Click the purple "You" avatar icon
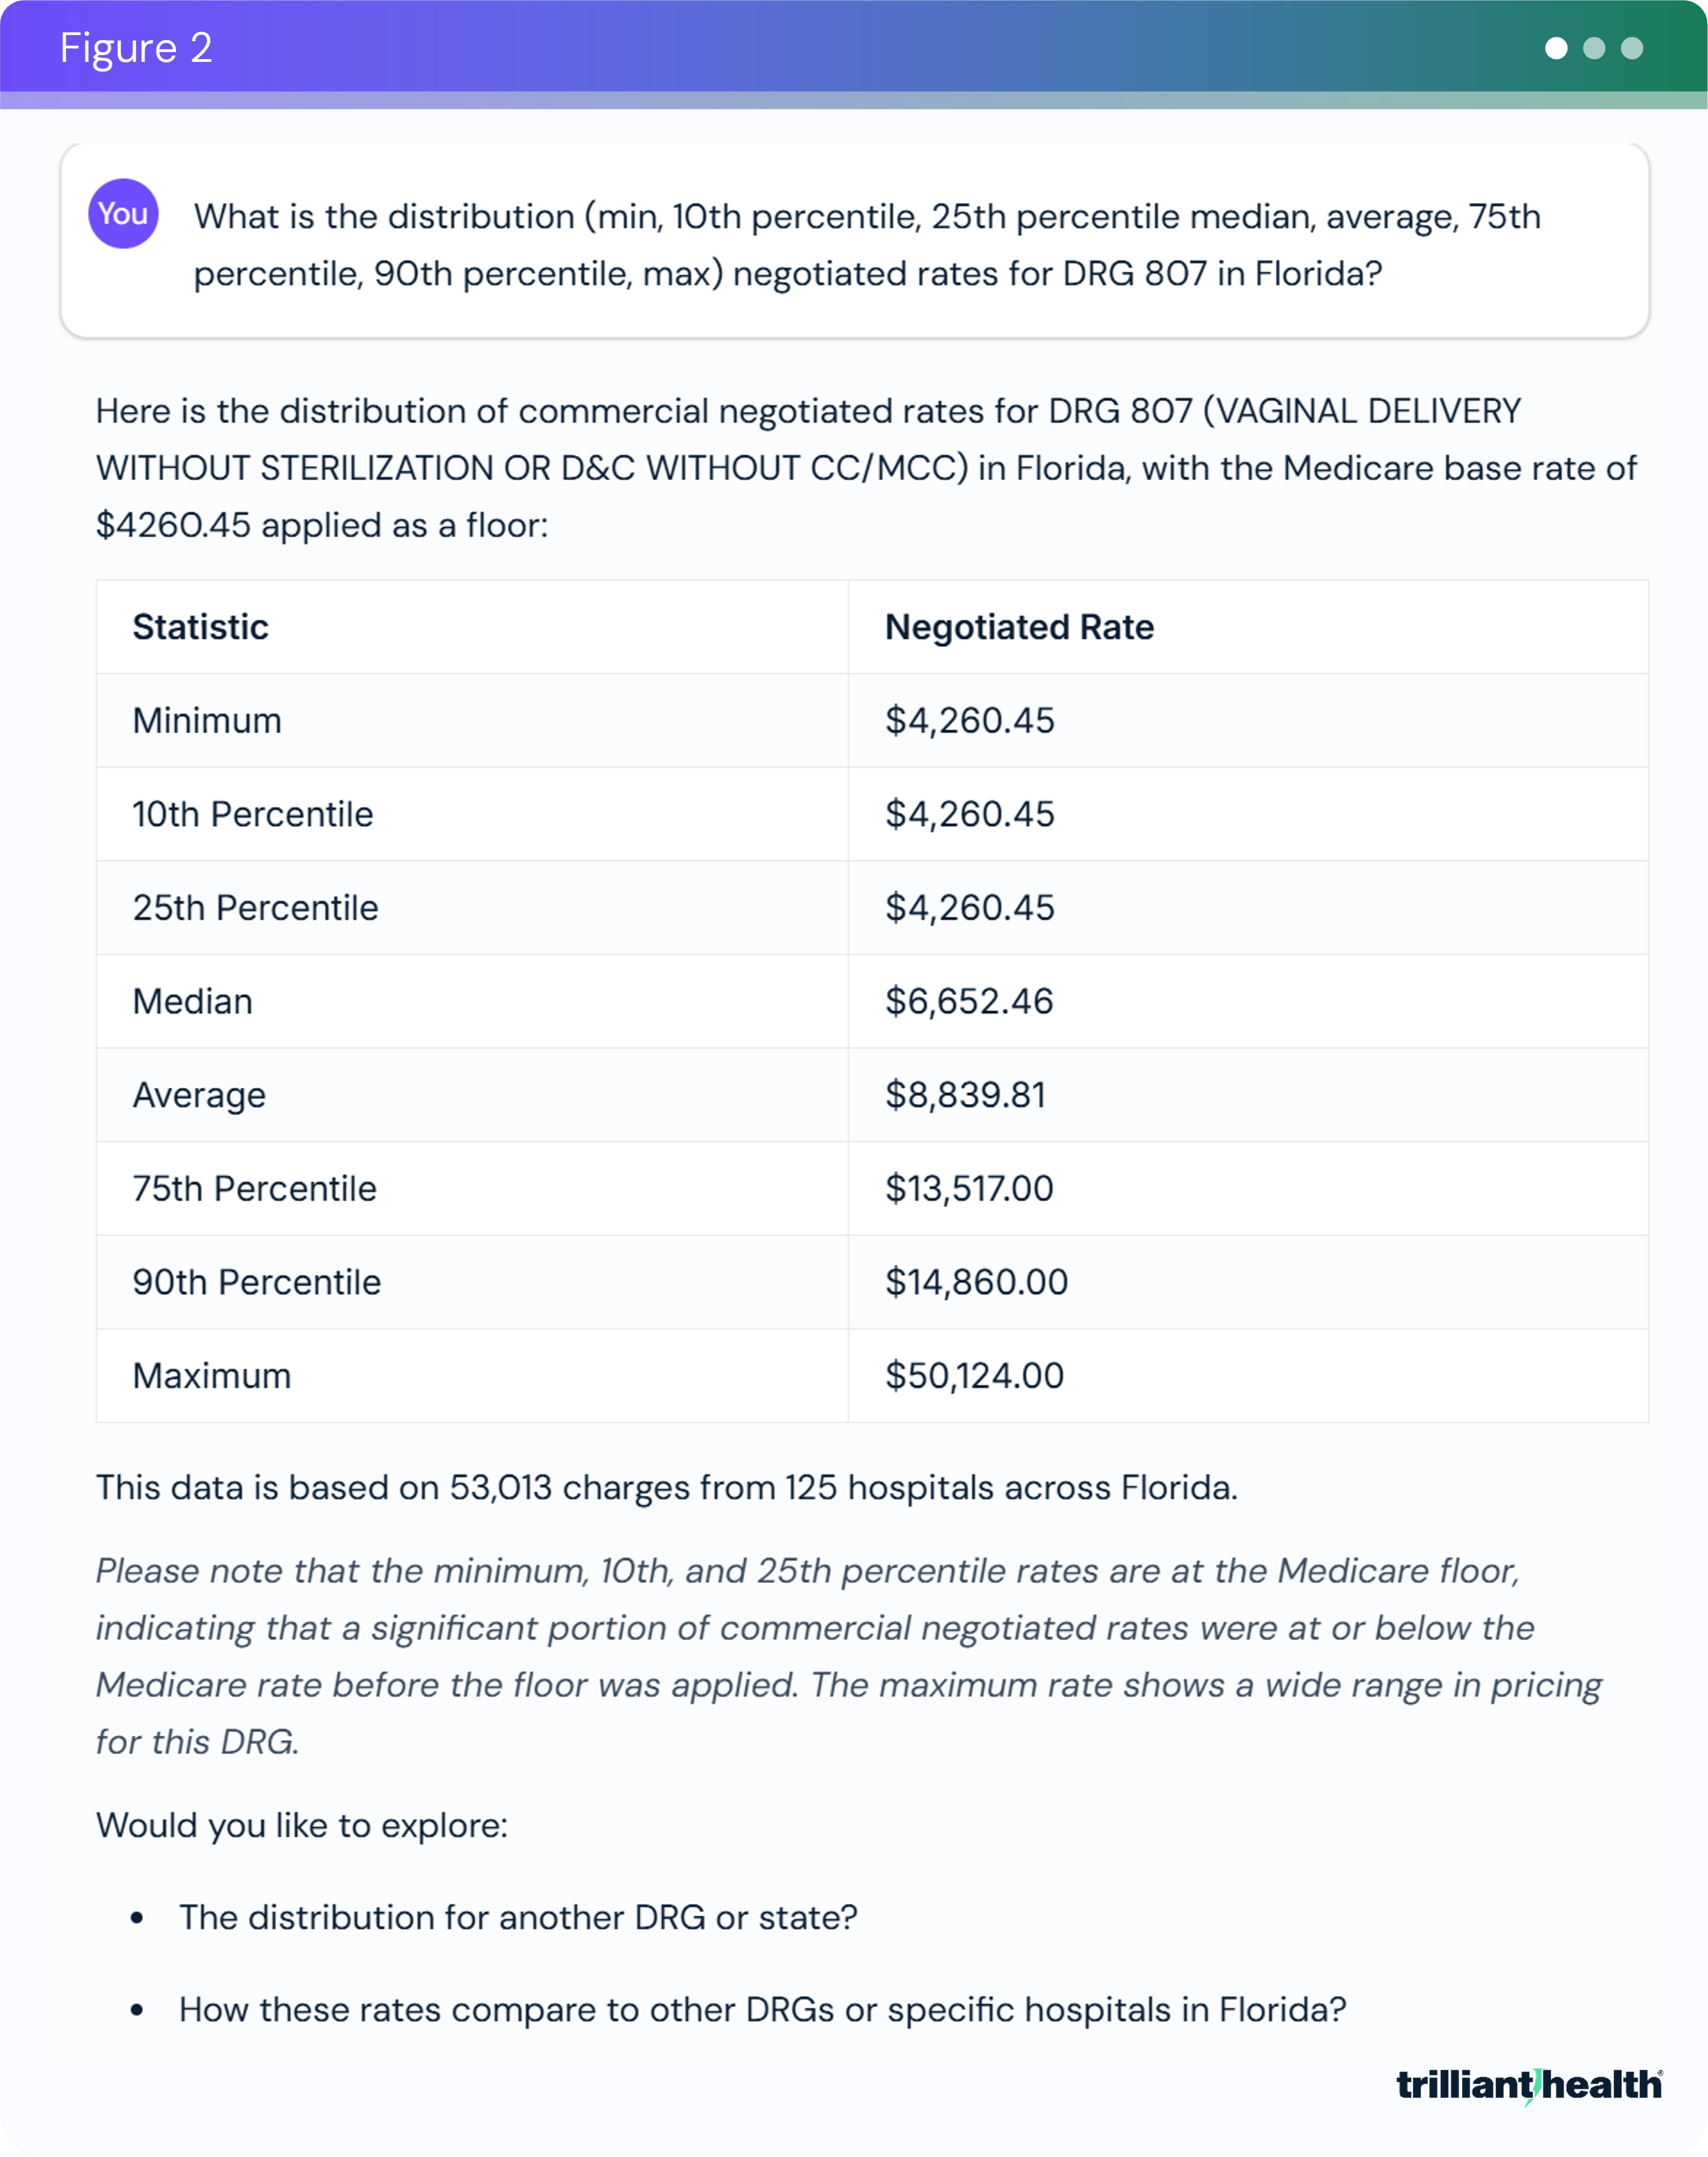Screen dimensions: 1708x2157 123,214
